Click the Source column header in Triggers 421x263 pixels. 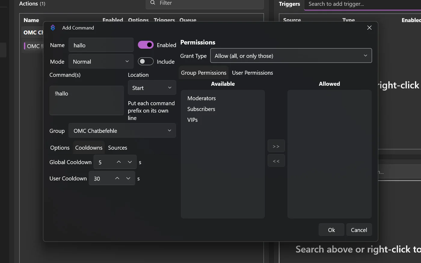[292, 20]
